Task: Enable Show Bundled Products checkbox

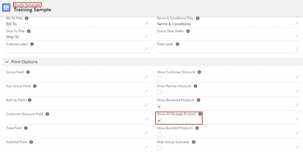Action: 159,135
